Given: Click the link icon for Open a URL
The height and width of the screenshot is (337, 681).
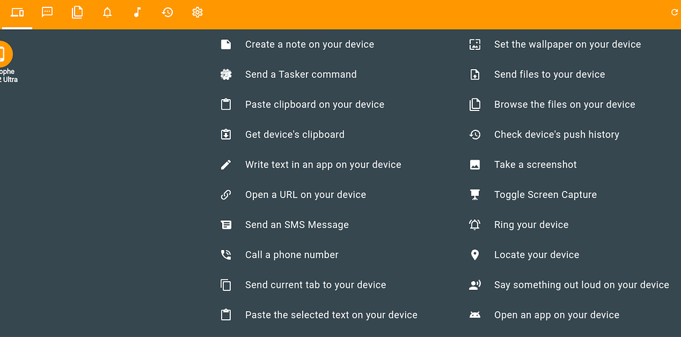Looking at the screenshot, I should pyautogui.click(x=226, y=195).
